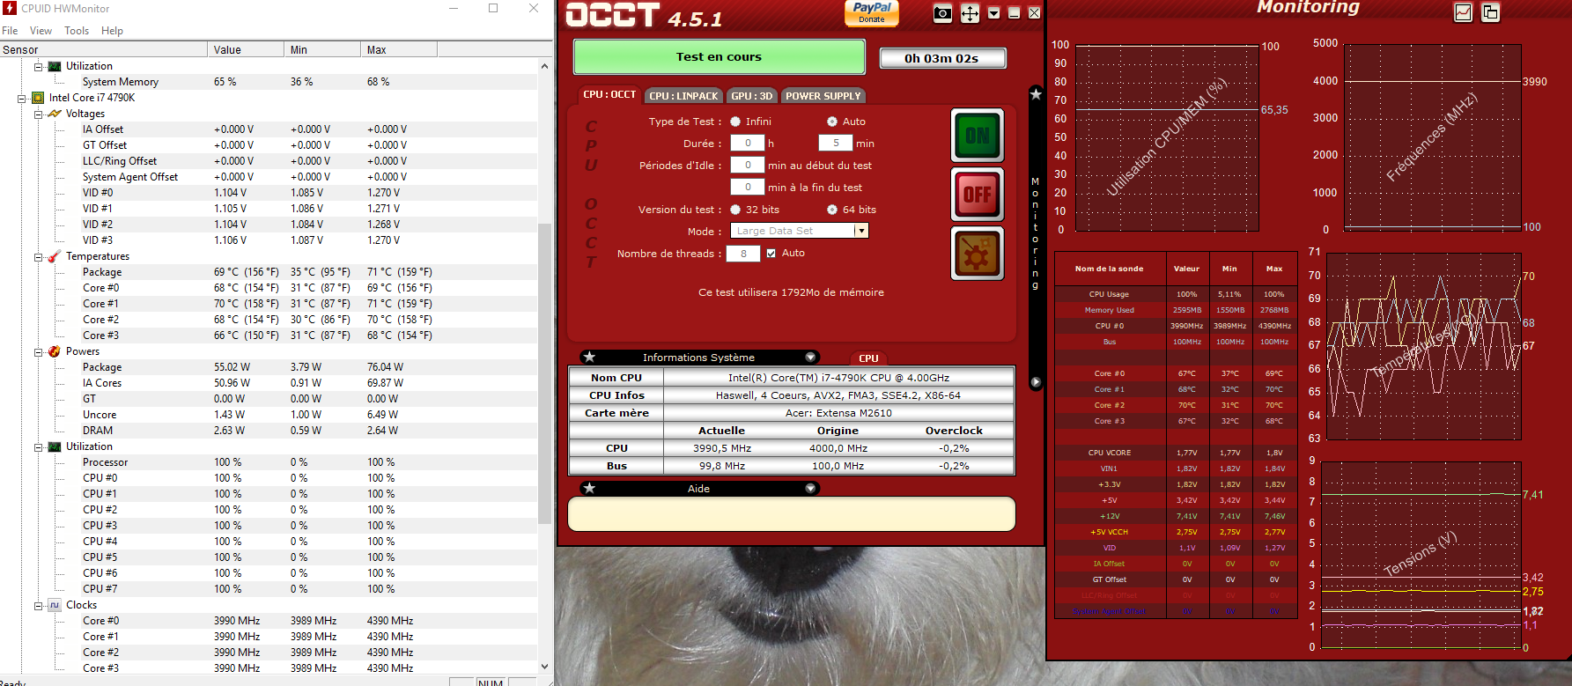1572x686 pixels.
Task: Click the Monitoring overlapping windows icon
Action: 1490,12
